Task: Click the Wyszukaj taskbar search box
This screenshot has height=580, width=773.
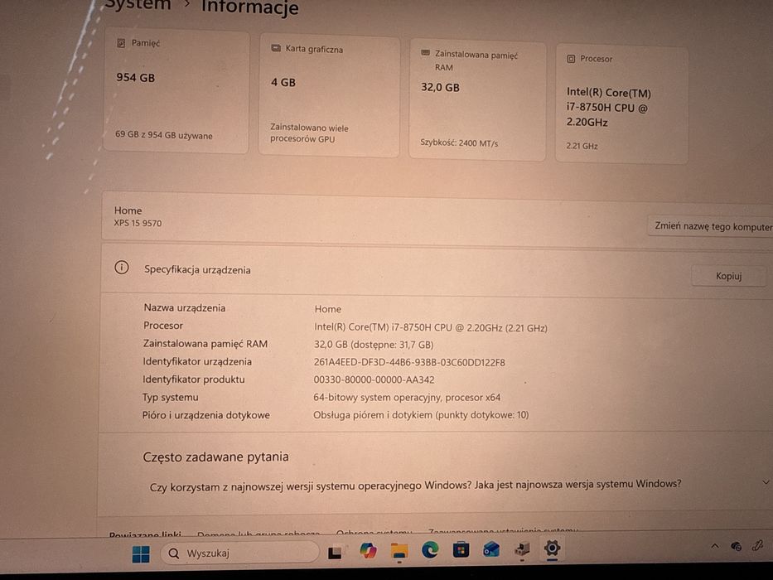Action: coord(240,553)
